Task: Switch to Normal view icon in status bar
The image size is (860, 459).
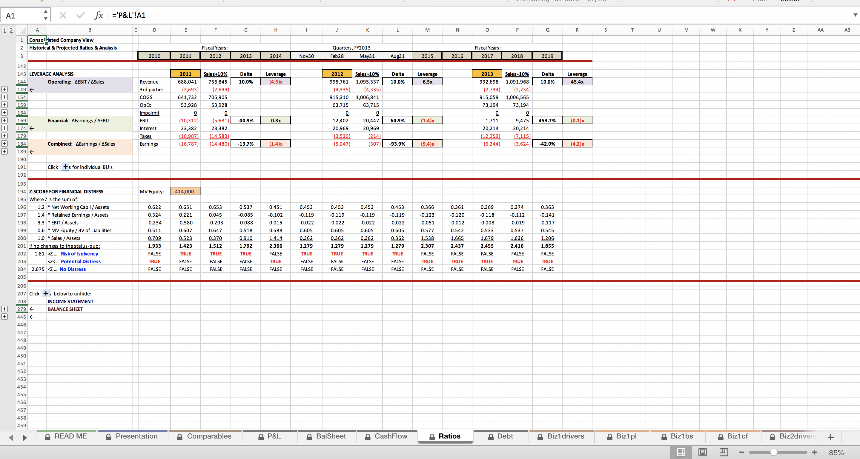Action: pyautogui.click(x=681, y=452)
